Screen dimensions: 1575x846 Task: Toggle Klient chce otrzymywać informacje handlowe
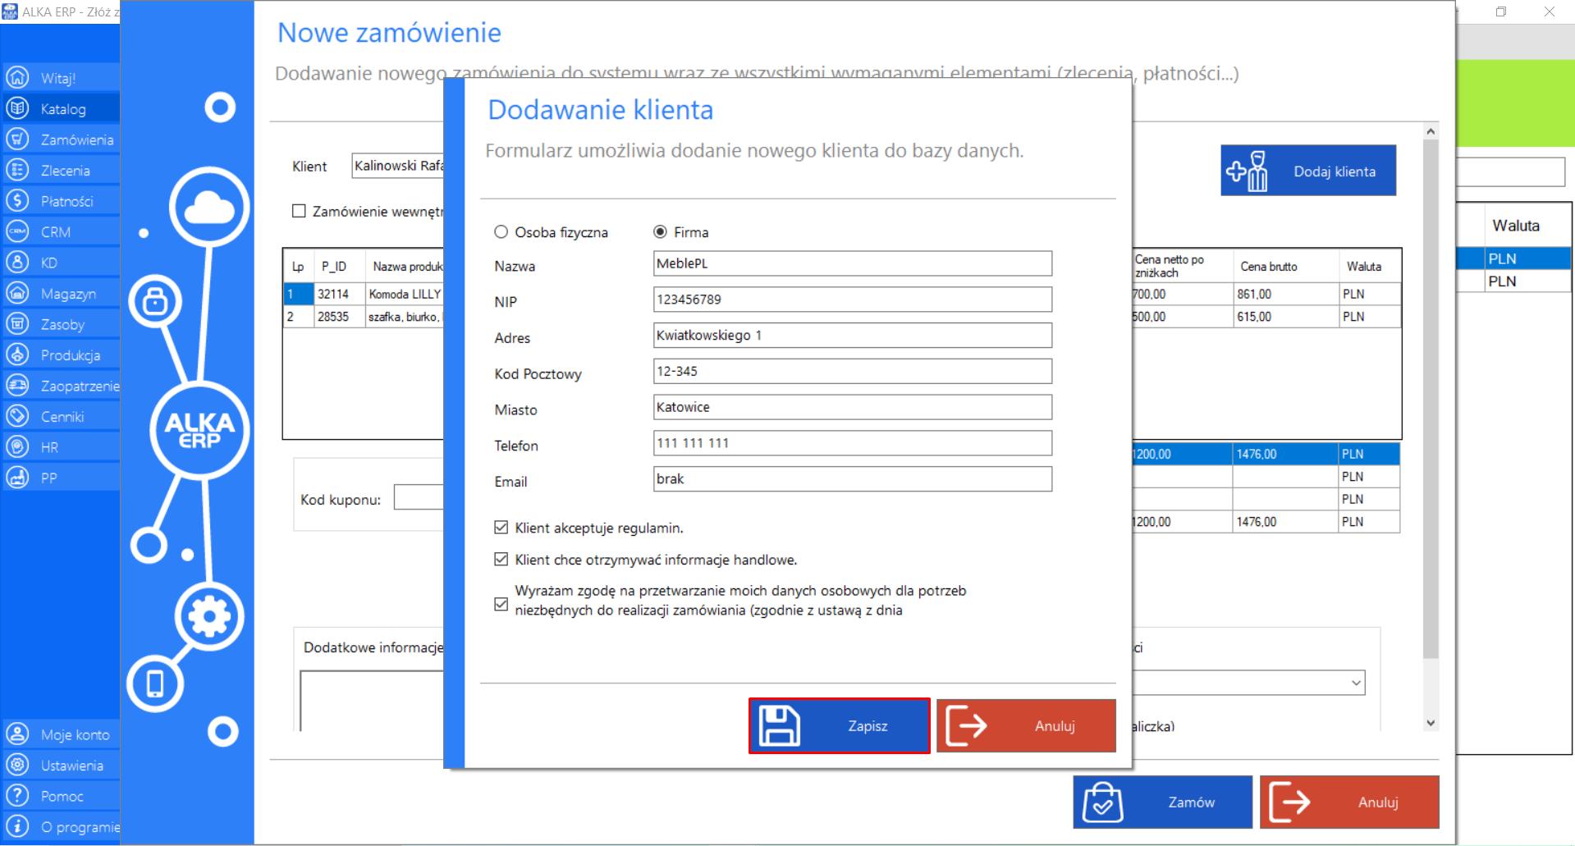[501, 560]
